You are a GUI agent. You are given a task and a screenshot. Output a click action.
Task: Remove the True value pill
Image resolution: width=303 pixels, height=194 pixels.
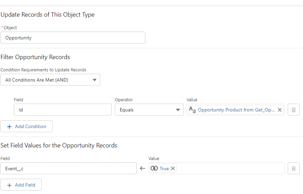click(x=173, y=169)
